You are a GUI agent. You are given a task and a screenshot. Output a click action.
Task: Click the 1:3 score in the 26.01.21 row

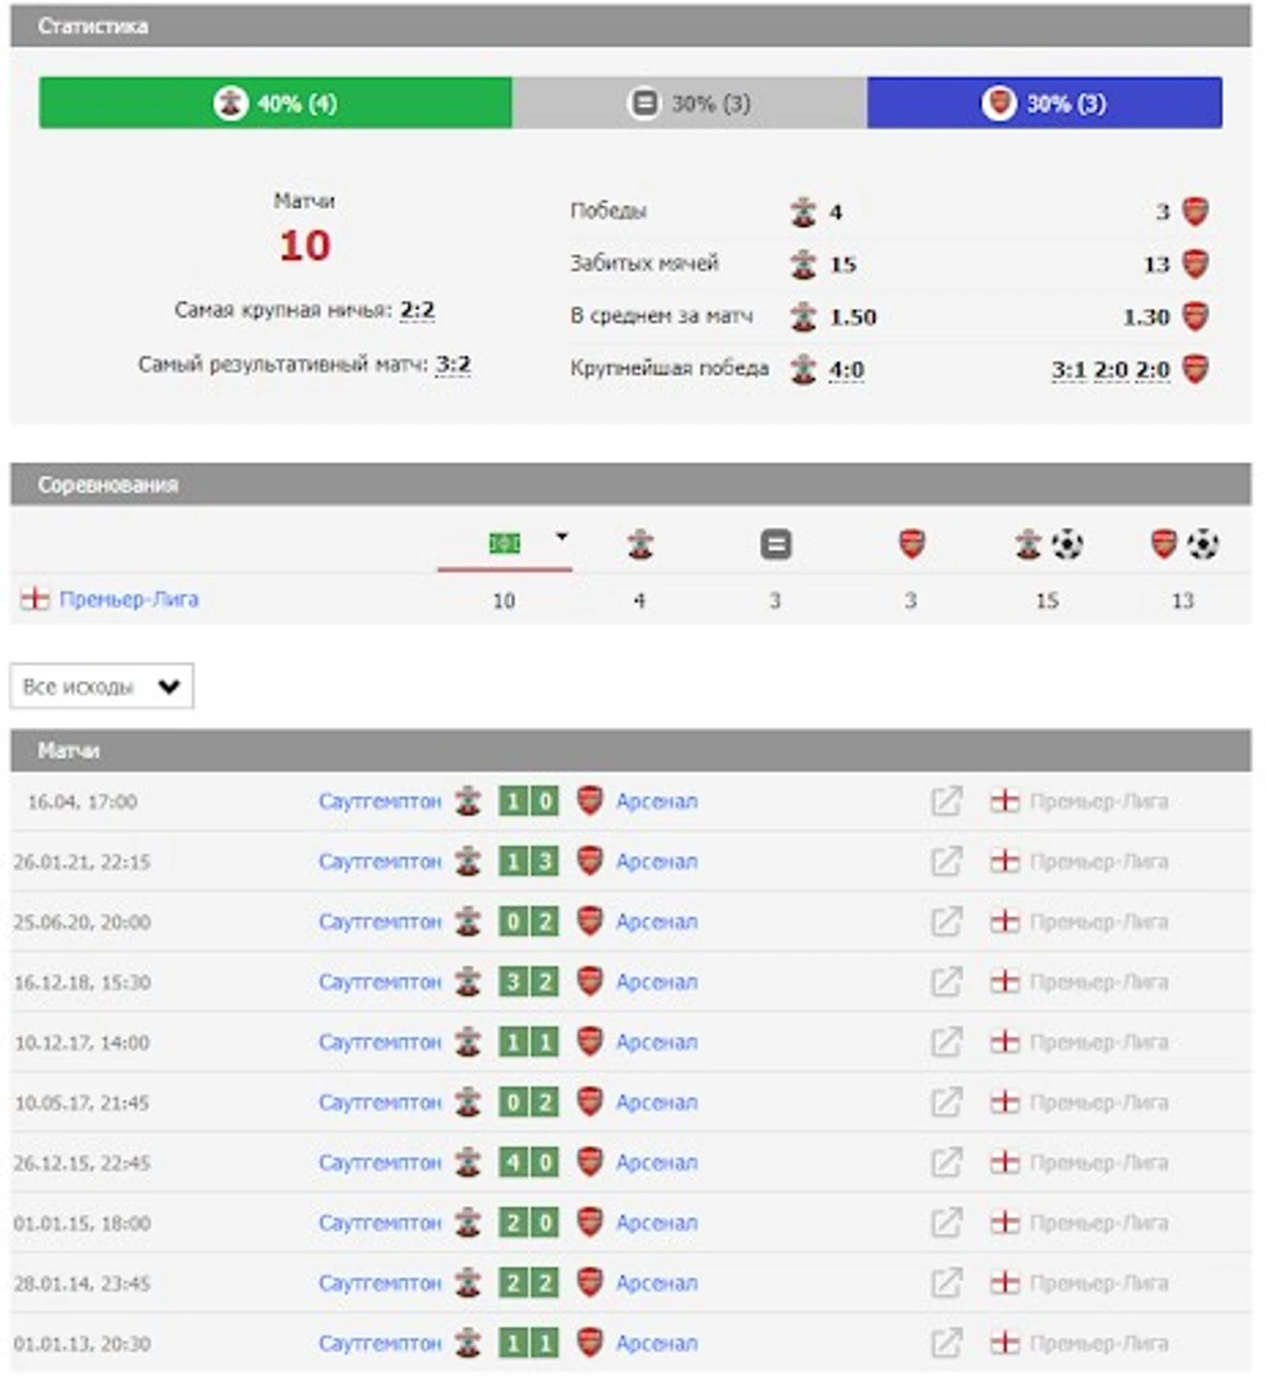tap(529, 861)
